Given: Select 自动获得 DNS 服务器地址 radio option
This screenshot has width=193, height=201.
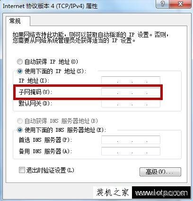Looking at the screenshot, I should [x=20, y=121].
